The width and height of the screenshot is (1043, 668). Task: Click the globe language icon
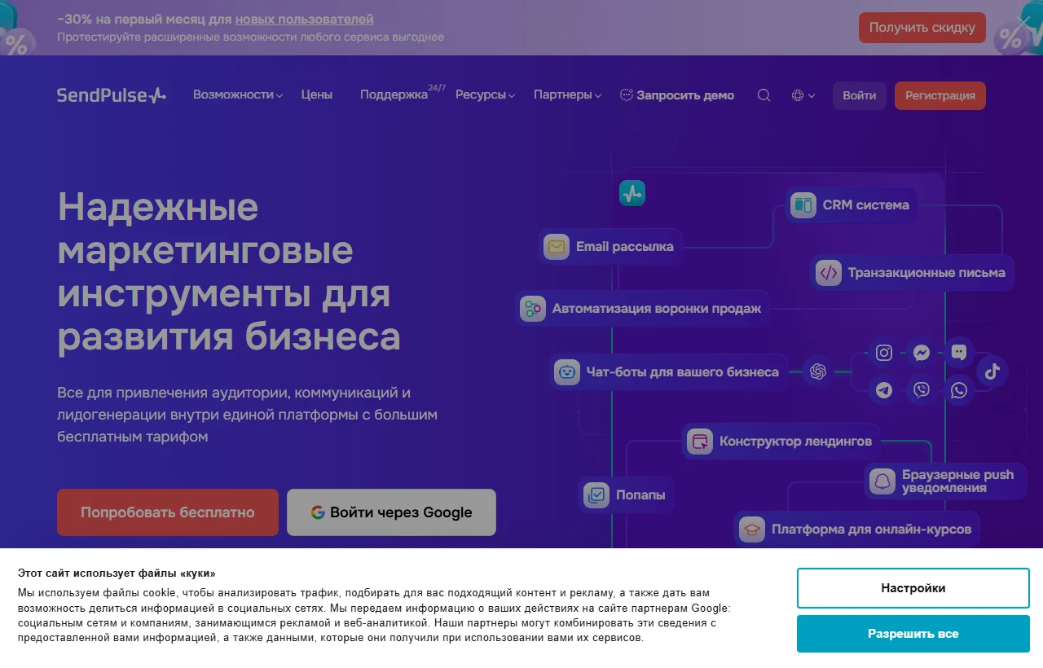(798, 95)
